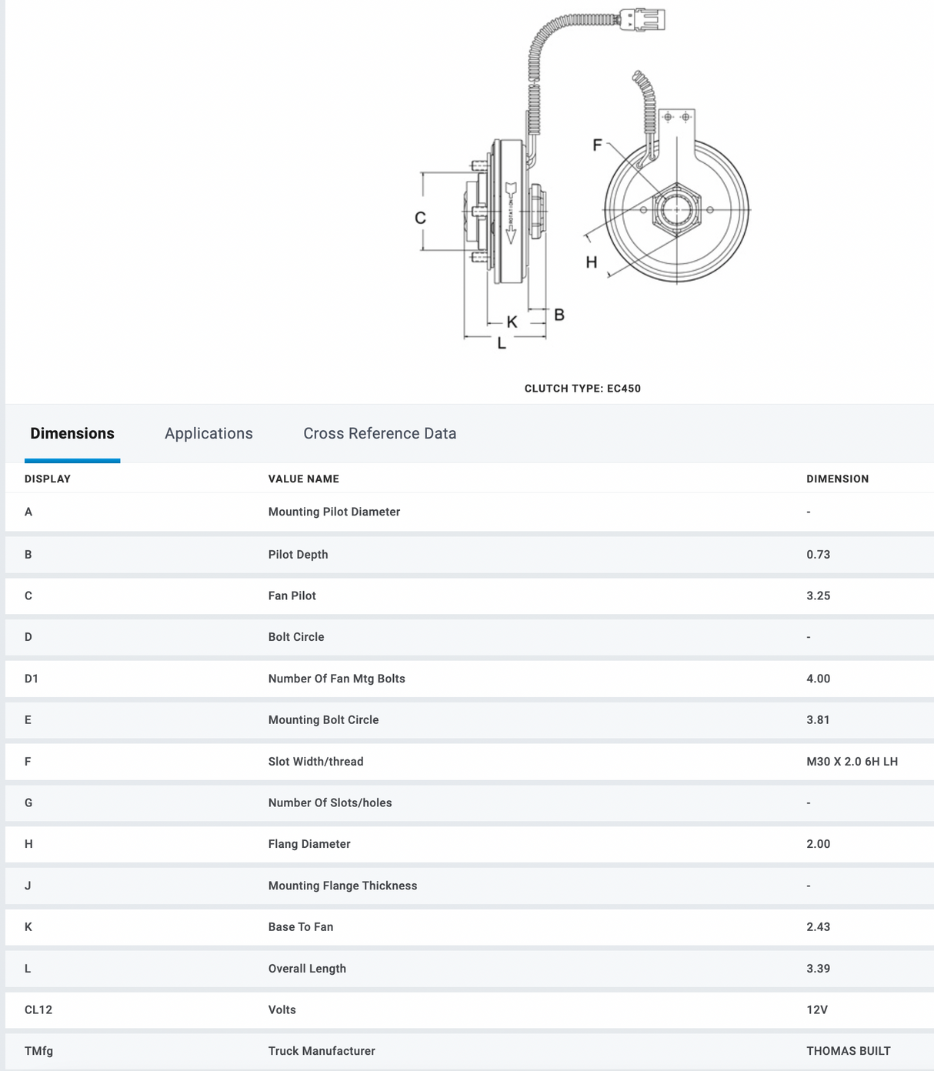Click the Fan Pilot value 3.25
Image resolution: width=934 pixels, height=1071 pixels.
tap(818, 596)
